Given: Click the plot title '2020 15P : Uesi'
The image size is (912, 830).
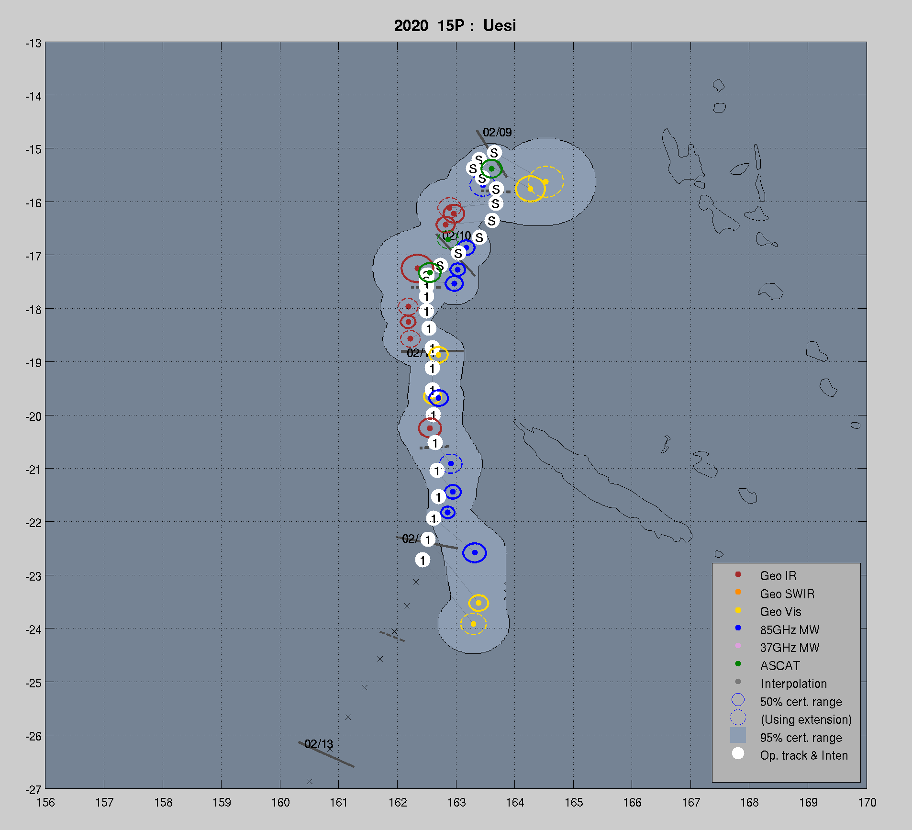Looking at the screenshot, I should pos(455,26).
